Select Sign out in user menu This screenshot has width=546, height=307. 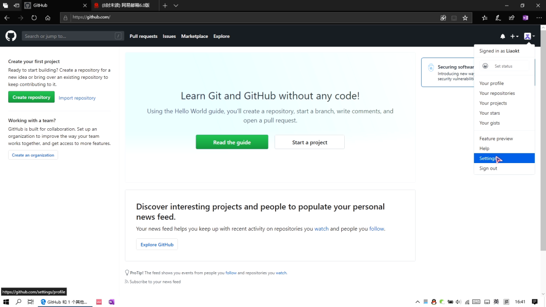click(504, 168)
